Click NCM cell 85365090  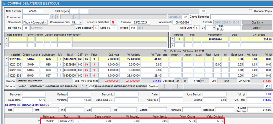(x=70, y=70)
